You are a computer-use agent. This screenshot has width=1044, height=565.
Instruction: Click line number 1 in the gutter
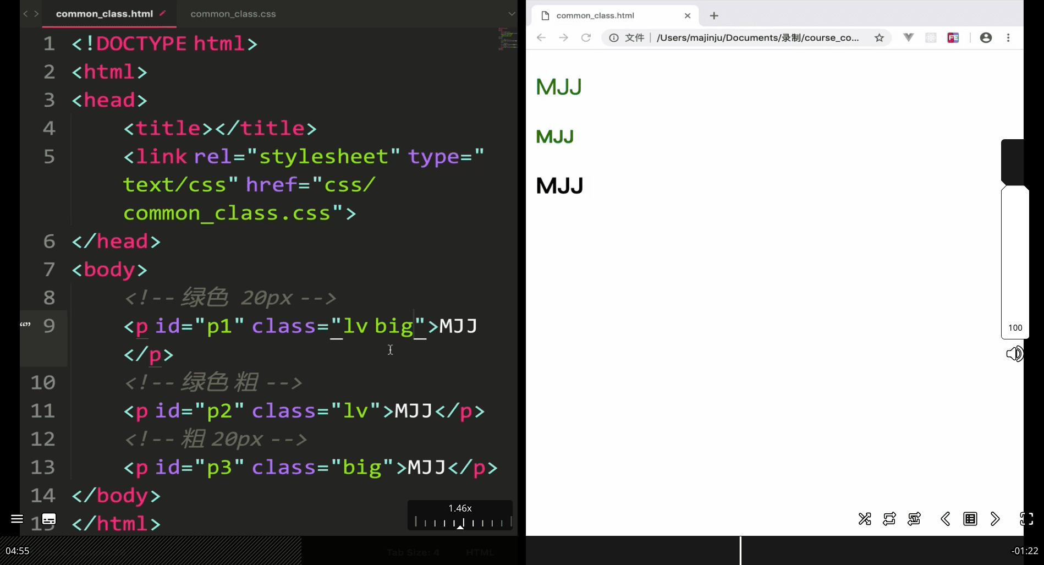point(49,43)
